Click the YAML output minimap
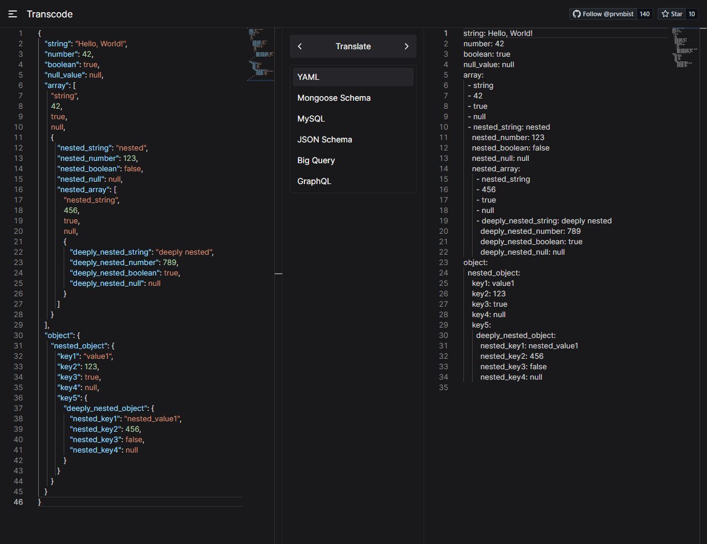The image size is (707, 544). 684,47
